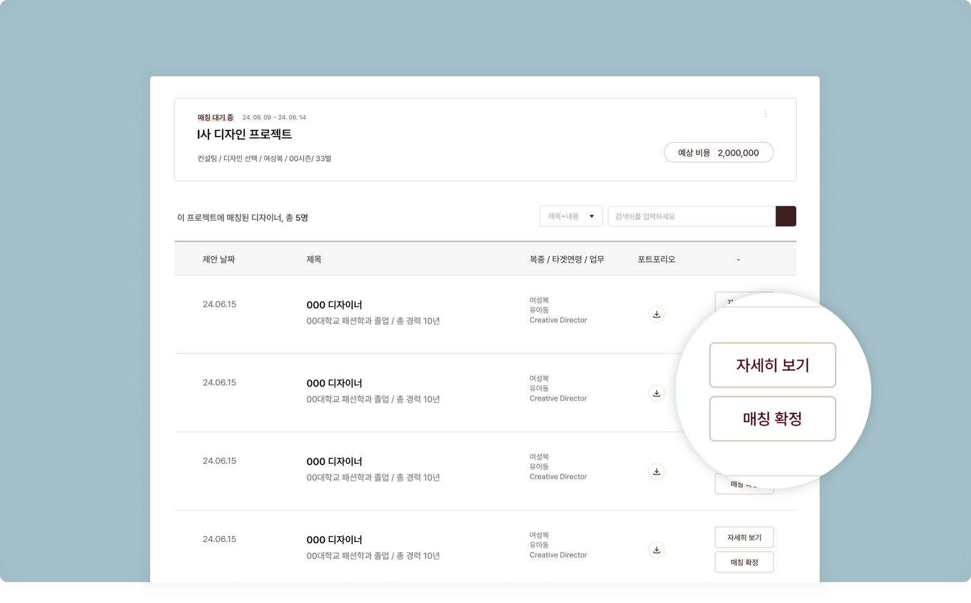971x603 pixels.
Task: Click the 제목 column header
Action: coord(314,260)
